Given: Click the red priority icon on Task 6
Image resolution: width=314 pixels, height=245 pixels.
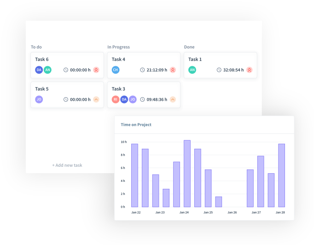Looking at the screenshot, I should coord(96,70).
